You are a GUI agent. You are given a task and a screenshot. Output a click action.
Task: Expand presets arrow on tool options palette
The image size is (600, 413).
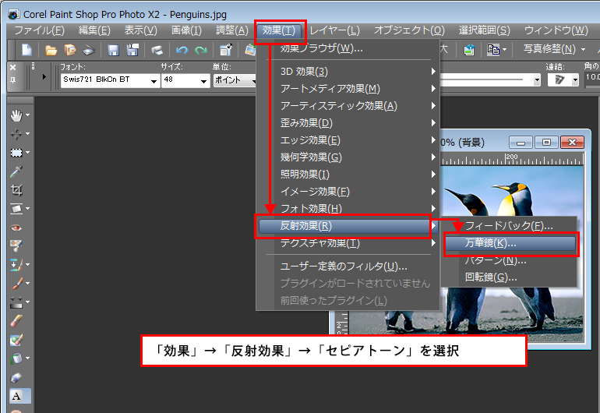(44, 77)
